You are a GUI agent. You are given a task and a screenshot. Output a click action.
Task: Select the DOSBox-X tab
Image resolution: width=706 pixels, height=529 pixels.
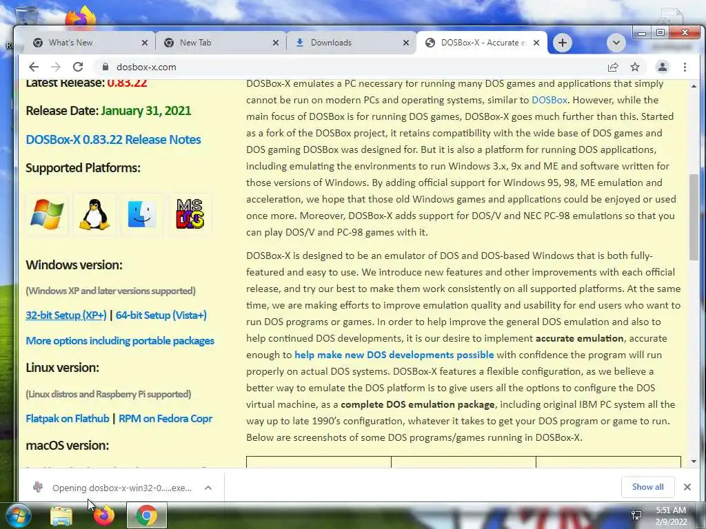482,43
